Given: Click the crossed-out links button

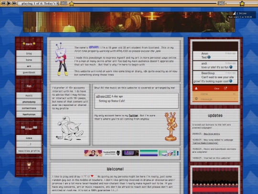Looking at the screenshot, I should pyautogui.click(x=29, y=138).
